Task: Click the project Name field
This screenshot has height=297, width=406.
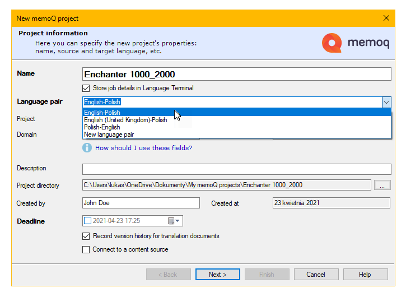Action: tap(237, 75)
